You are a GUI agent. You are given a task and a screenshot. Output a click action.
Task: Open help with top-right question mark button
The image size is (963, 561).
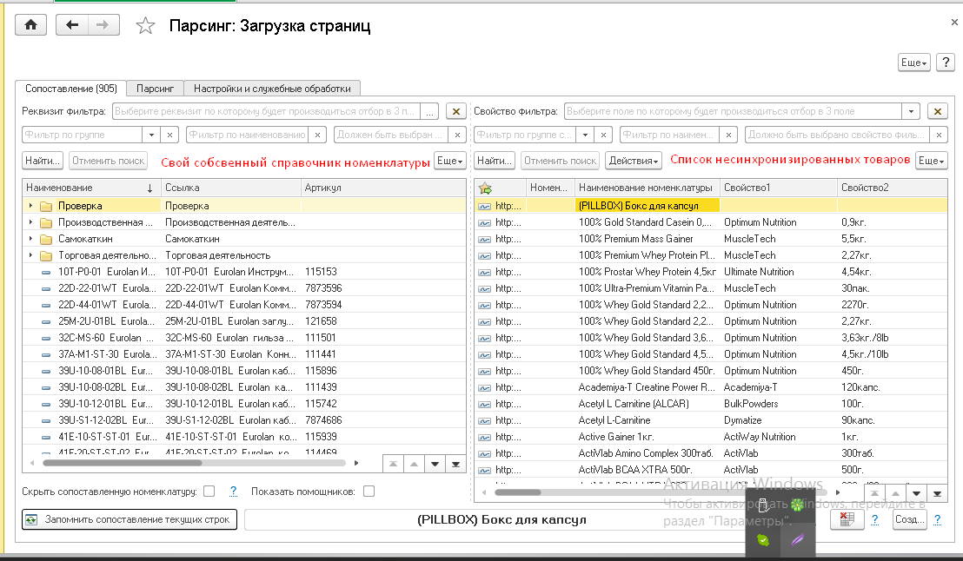(x=946, y=63)
